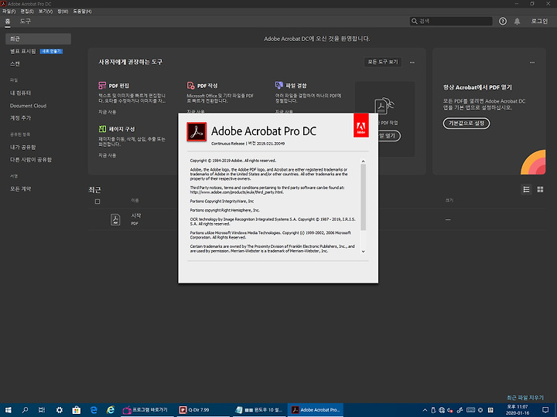557x417 pixels.
Task: Click the taskbar clock and date
Action: pyautogui.click(x=518, y=410)
